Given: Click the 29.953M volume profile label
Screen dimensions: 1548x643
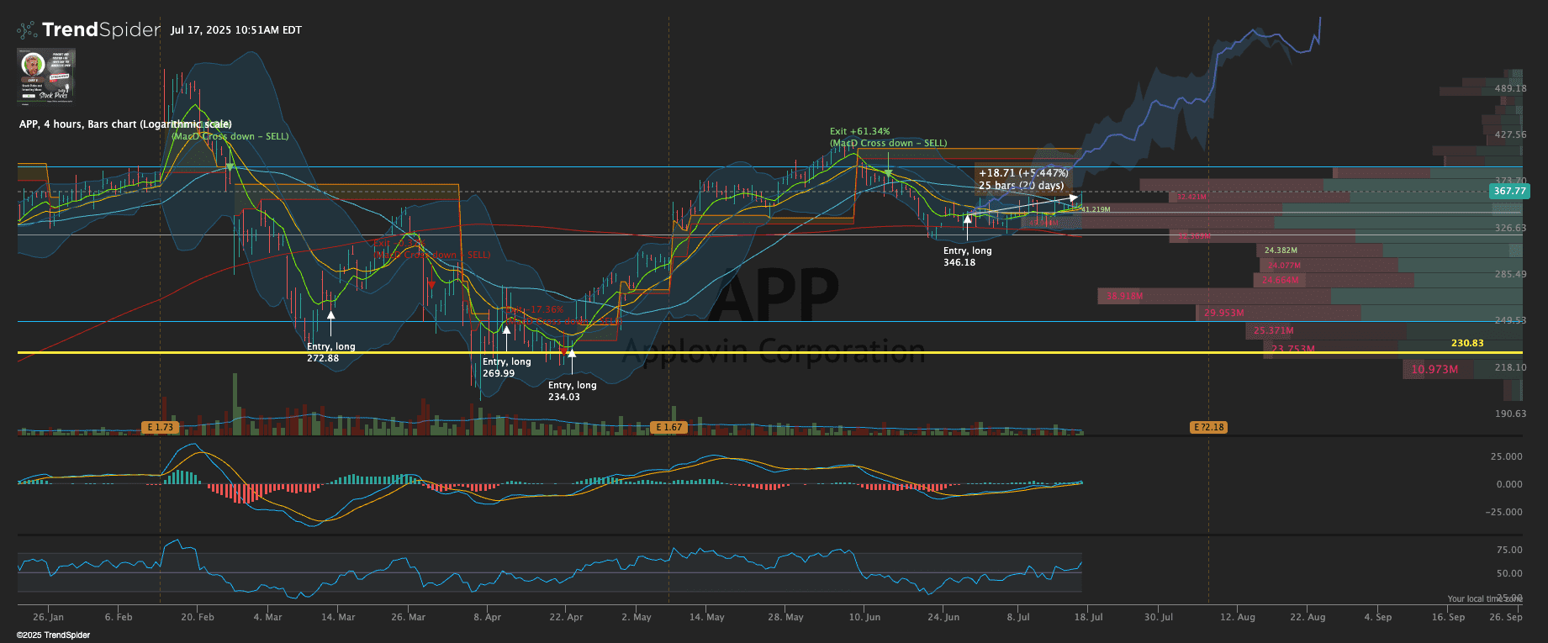Looking at the screenshot, I should pyautogui.click(x=1223, y=313).
